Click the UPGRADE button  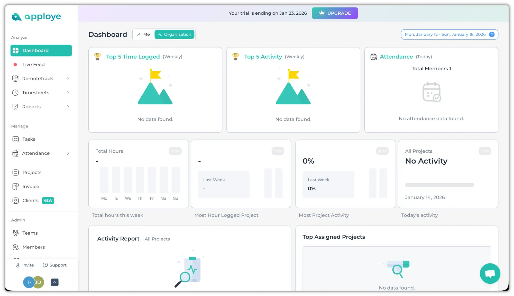(x=335, y=13)
